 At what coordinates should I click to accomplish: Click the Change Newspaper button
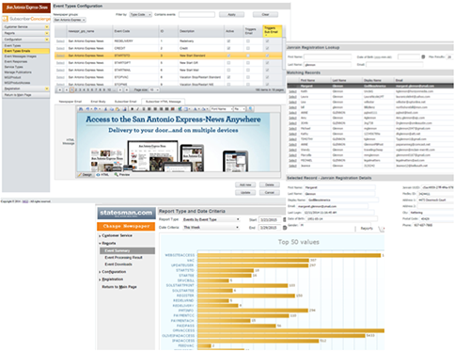coord(126,226)
